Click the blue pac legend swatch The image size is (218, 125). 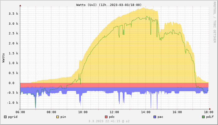(155, 117)
